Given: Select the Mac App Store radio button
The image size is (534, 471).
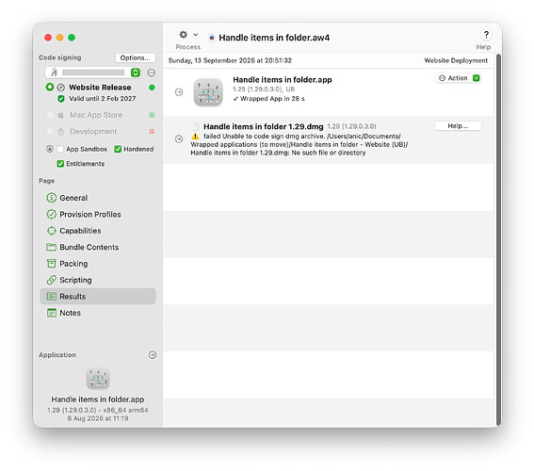Looking at the screenshot, I should [x=50, y=115].
